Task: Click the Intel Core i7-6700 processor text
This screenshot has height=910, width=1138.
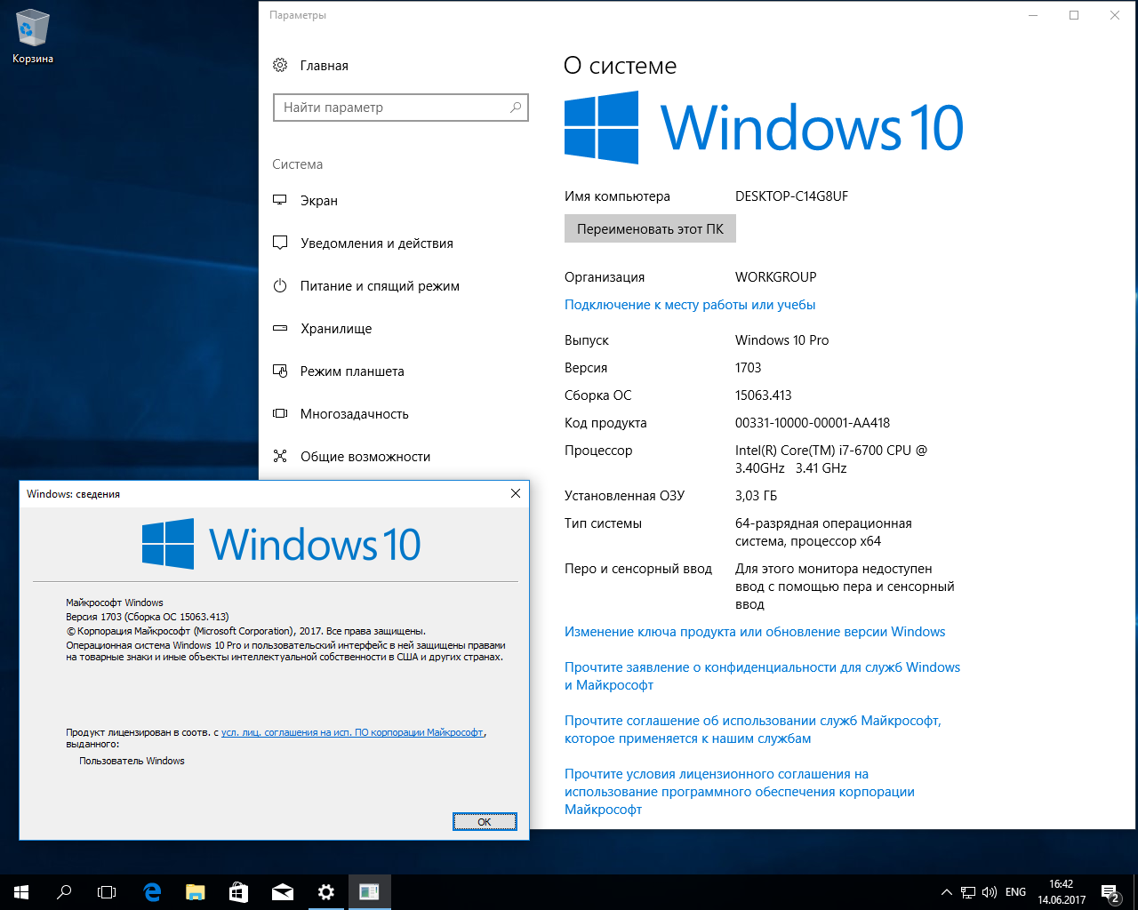Action: [x=830, y=459]
